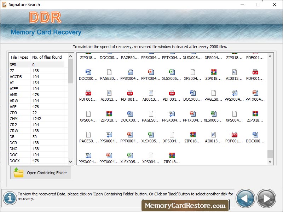Click recovered files panel scroll up arrow

[270, 56]
